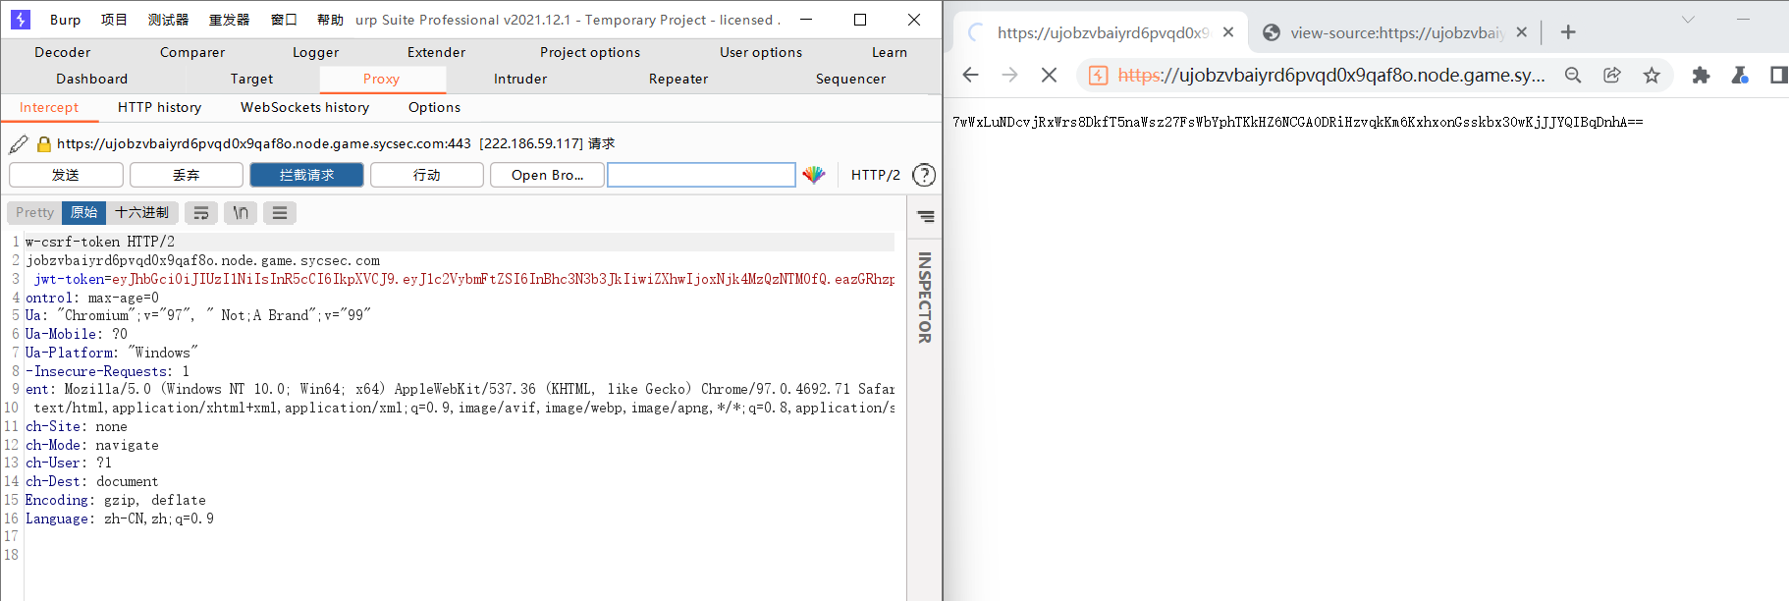Open the help question mark icon

tap(924, 175)
